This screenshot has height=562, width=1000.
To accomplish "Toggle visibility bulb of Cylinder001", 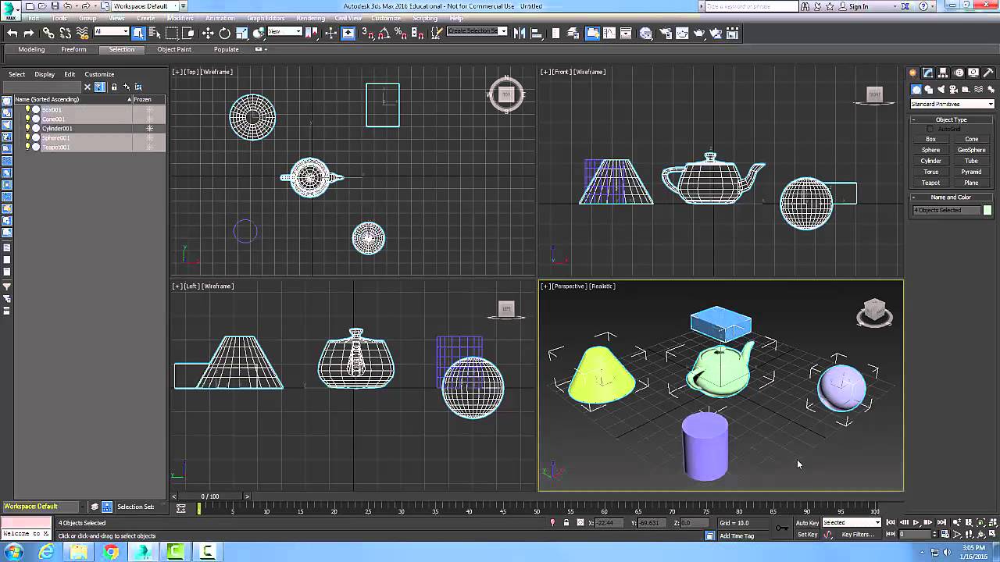I will tap(27, 128).
